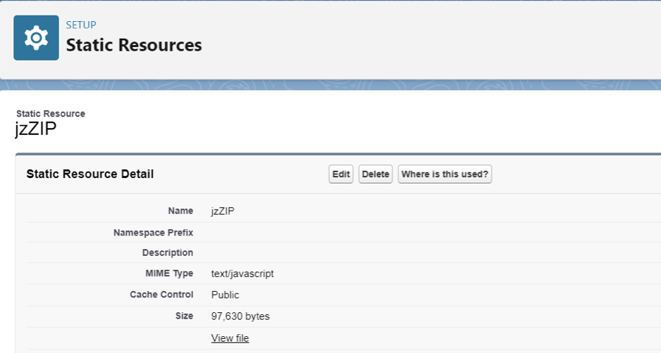Select the Name value jzZIP
This screenshot has height=353, width=661.
(x=223, y=211)
